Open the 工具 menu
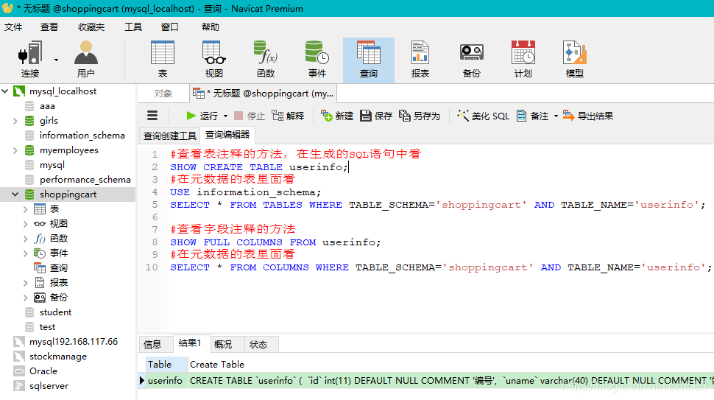This screenshot has width=714, height=400. click(x=133, y=27)
